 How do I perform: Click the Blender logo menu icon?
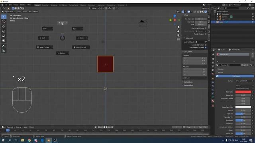point(2,5)
